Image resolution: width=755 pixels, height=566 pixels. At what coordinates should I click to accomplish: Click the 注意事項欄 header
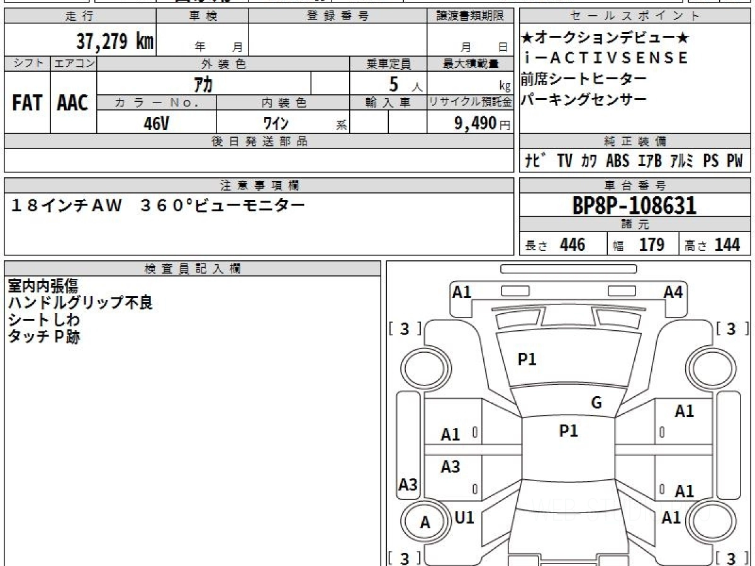click(259, 185)
